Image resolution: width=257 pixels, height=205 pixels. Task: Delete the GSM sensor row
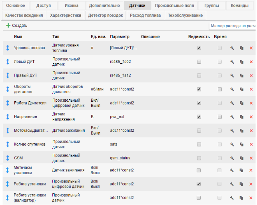pyautogui.click(x=251, y=158)
